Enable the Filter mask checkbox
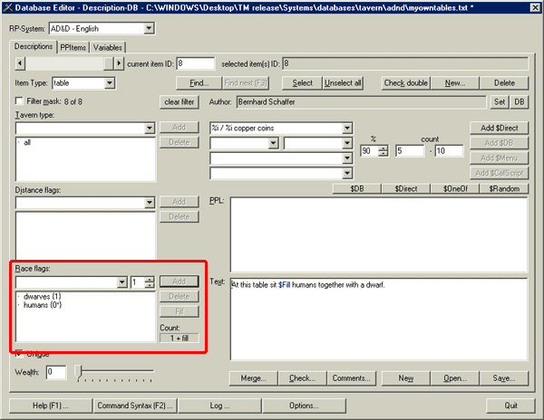544x420 pixels. pyautogui.click(x=20, y=101)
